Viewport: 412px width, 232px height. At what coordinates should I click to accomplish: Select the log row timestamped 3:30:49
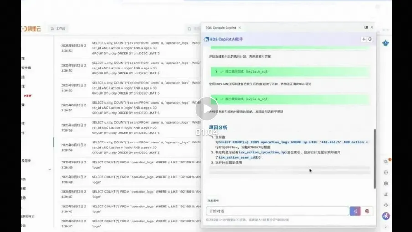[130, 165]
